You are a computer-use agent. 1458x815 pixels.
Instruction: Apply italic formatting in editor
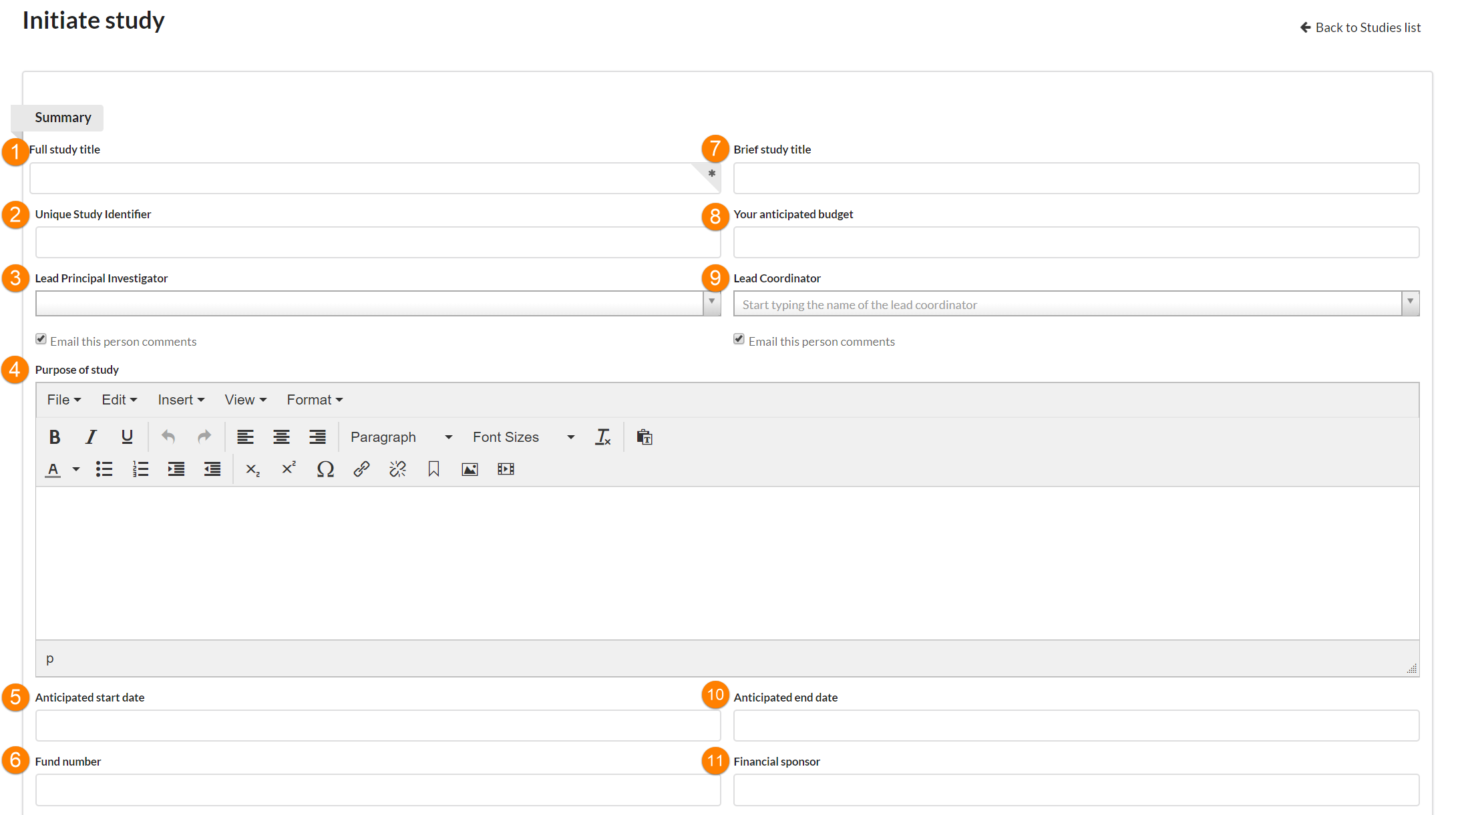click(x=91, y=437)
